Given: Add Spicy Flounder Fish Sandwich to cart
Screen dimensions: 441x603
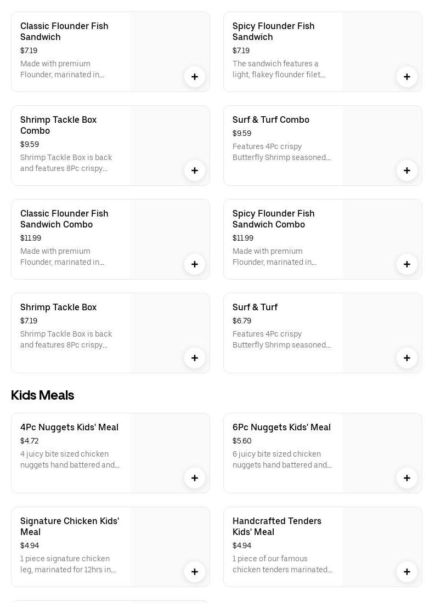Looking at the screenshot, I should click(407, 77).
